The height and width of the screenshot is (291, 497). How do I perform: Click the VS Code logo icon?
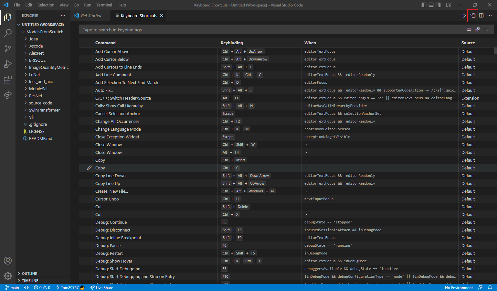pyautogui.click(x=6, y=5)
